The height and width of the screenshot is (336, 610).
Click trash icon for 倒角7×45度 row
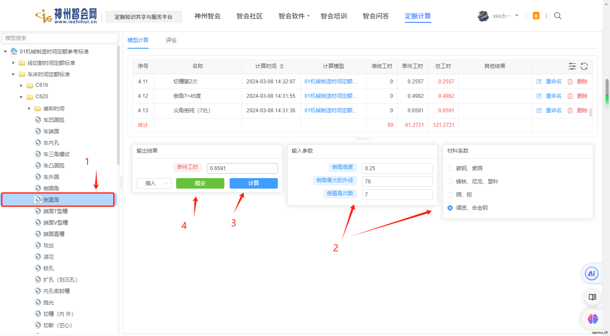tap(570, 96)
